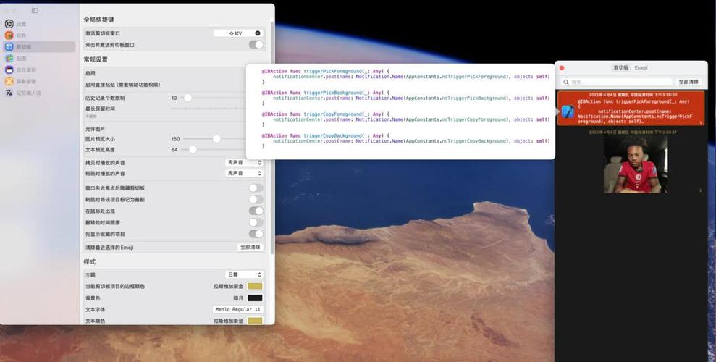Open the 粘贴时播放的声音 sound dropdown
This screenshot has height=362, width=716.
click(x=244, y=174)
